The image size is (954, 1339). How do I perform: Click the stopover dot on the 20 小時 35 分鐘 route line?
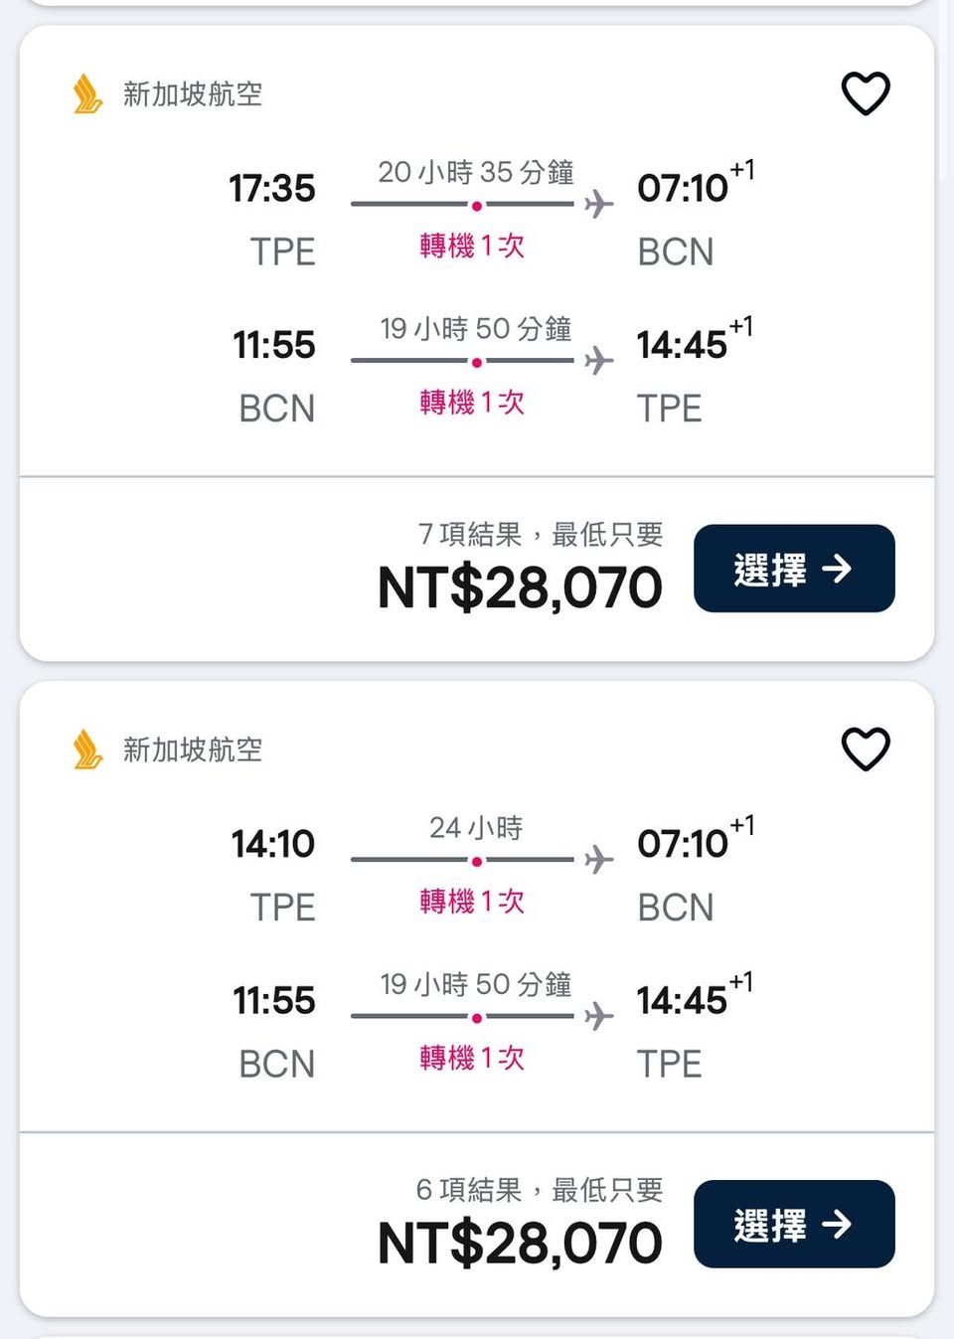(477, 206)
